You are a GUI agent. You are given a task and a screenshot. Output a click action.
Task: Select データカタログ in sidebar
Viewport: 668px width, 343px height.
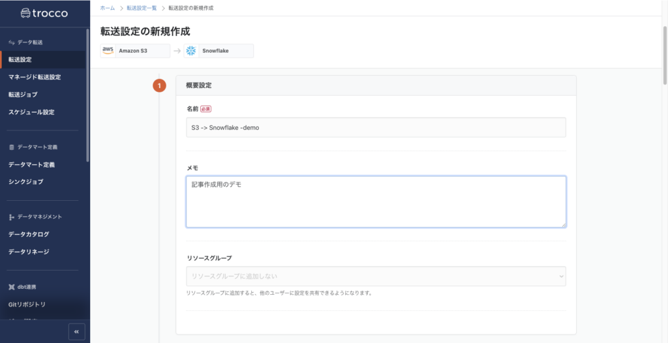[x=29, y=234]
